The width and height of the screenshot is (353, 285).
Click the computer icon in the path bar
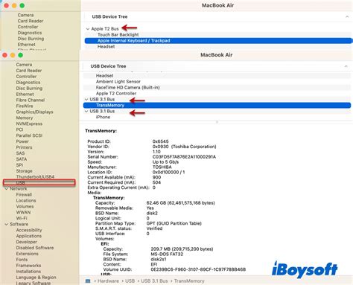tap(88, 281)
